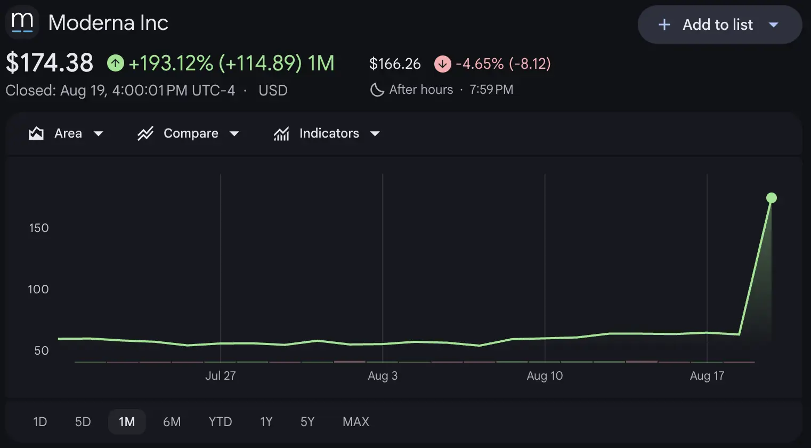Click the Aug 10 date label
811x448 pixels.
point(545,375)
